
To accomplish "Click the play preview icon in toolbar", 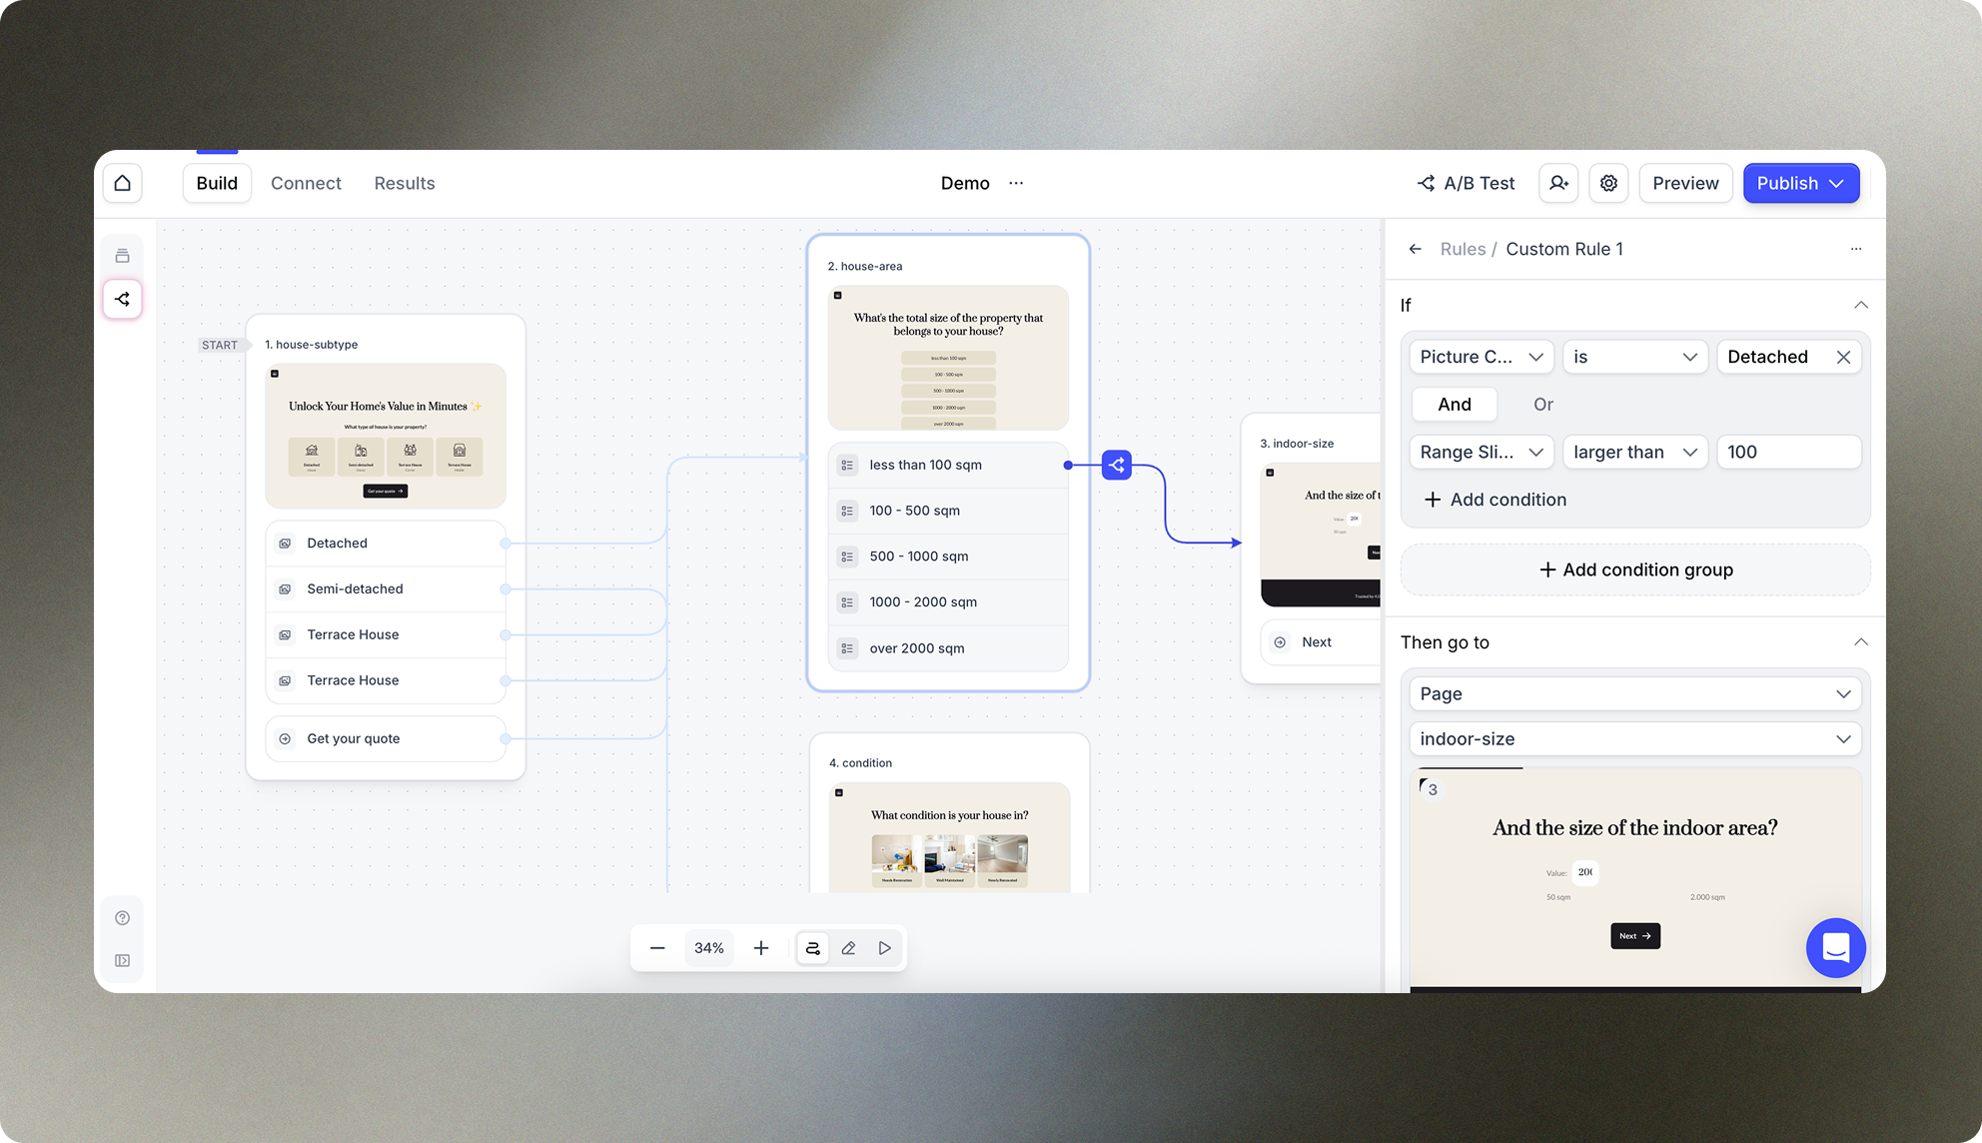I will click(x=884, y=948).
